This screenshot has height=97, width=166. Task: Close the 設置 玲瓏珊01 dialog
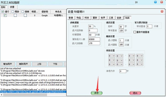(162, 11)
